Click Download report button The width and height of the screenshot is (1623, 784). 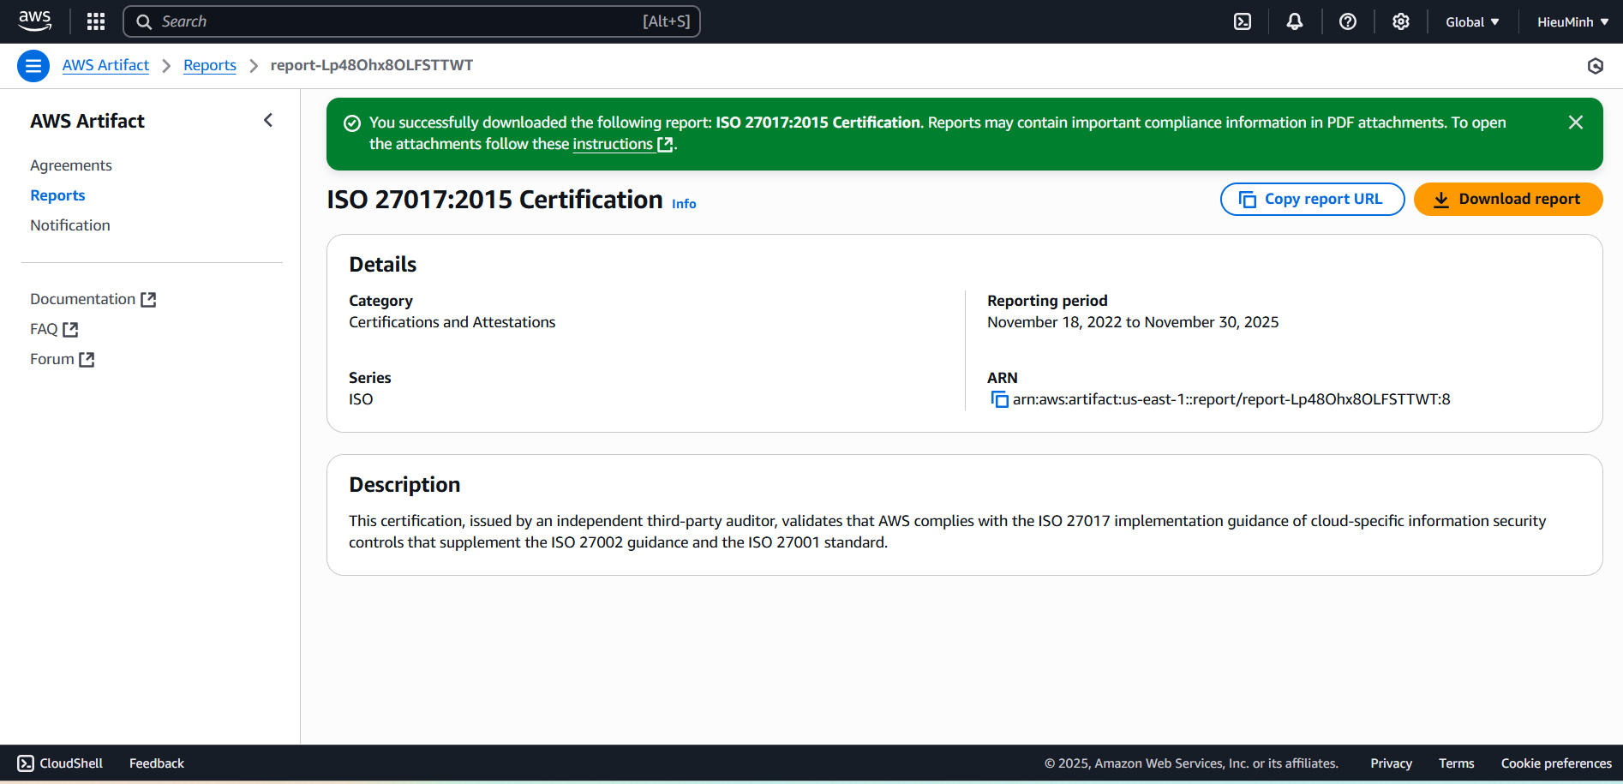point(1508,199)
